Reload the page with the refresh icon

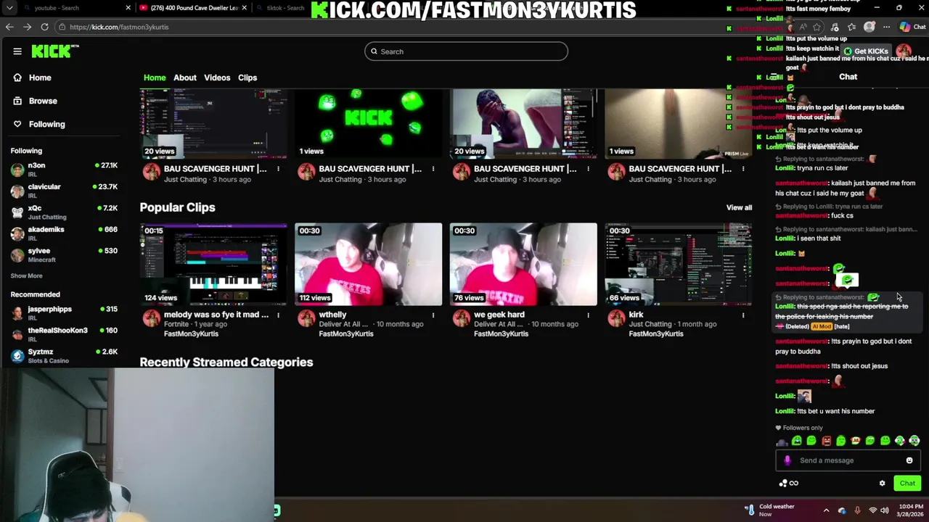click(x=44, y=27)
